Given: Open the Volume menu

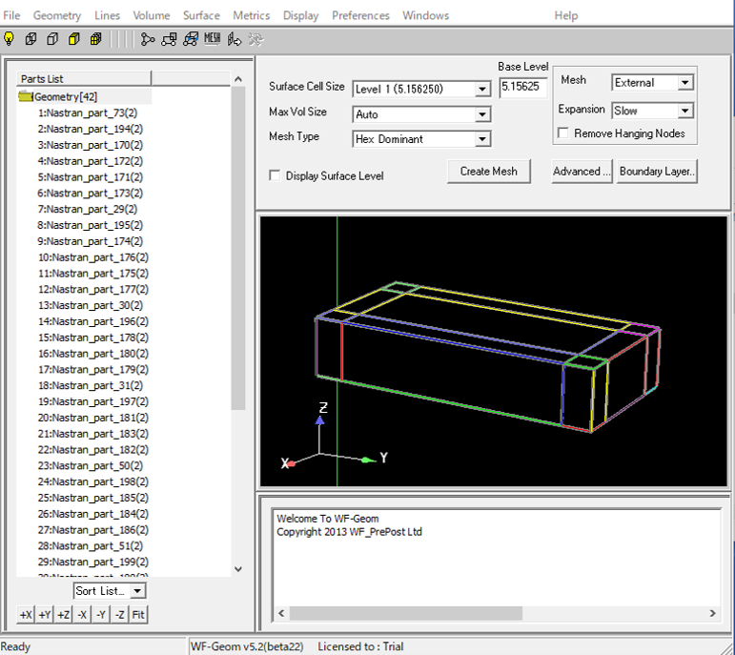Looking at the screenshot, I should click(x=151, y=15).
